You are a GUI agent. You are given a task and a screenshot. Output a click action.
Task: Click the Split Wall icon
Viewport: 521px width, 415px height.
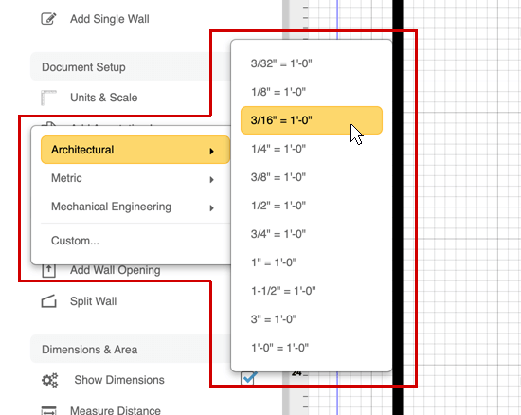(x=48, y=301)
